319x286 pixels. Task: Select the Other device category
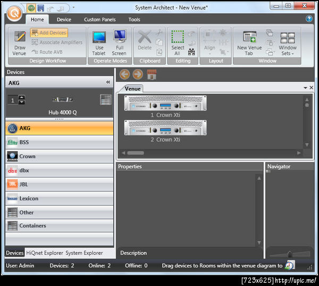point(59,213)
